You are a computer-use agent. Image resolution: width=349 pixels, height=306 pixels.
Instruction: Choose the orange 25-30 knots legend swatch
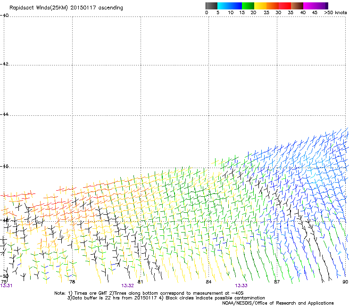[273, 6]
